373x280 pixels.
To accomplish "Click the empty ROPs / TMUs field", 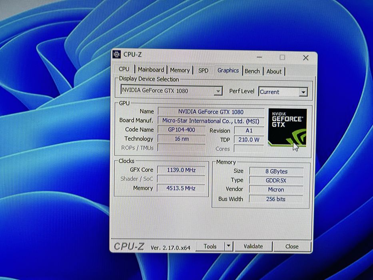I will coord(182,148).
